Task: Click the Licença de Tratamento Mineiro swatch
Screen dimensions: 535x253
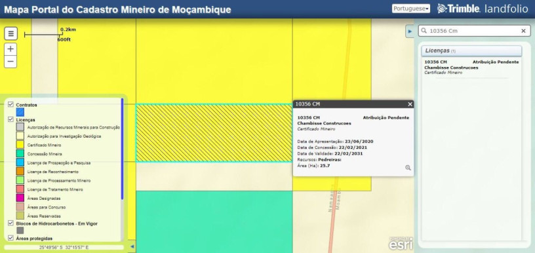Action: point(20,189)
